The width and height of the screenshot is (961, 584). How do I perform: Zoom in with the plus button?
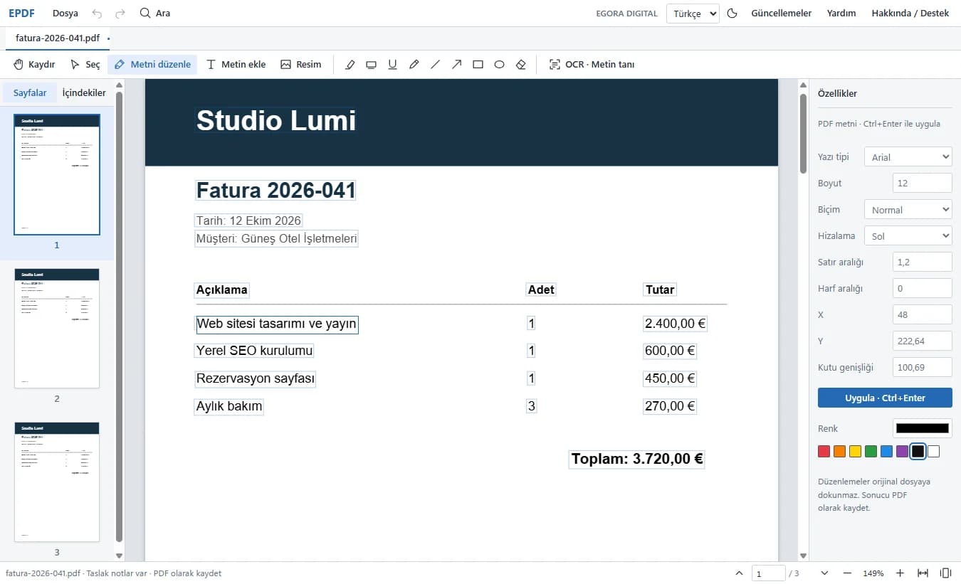[x=900, y=573]
